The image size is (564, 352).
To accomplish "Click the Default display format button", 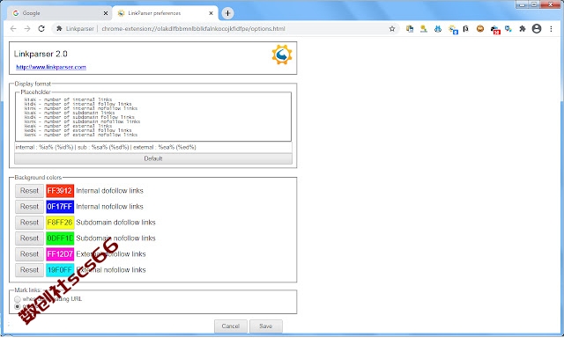I will pyautogui.click(x=153, y=158).
